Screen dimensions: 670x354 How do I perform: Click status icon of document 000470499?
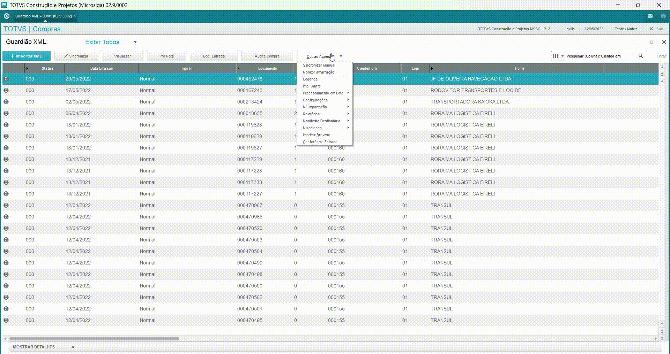(6, 263)
